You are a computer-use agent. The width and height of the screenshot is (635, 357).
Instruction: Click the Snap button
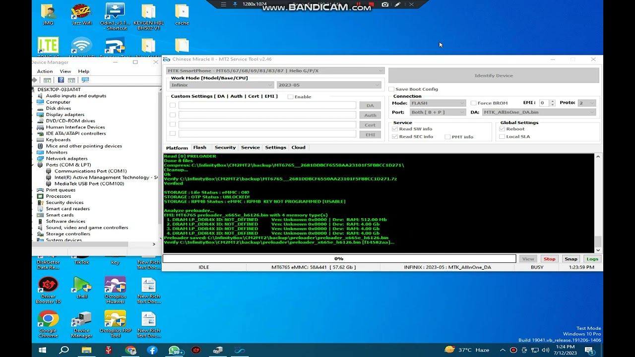click(x=571, y=259)
